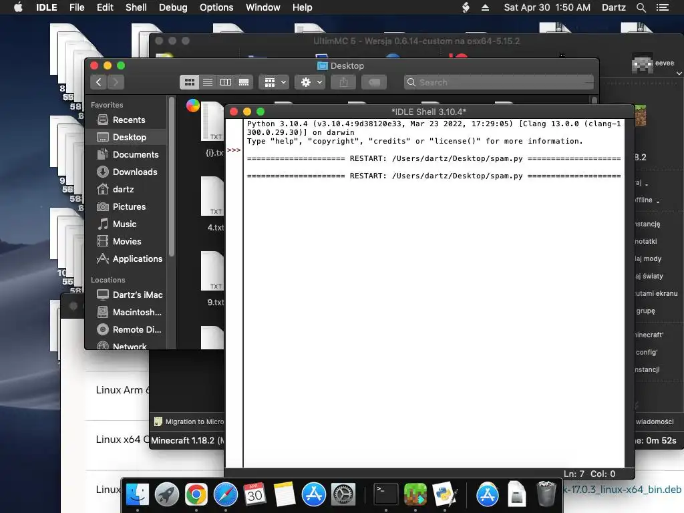Viewport: 684px width, 513px height.
Task: Open Spotlight search in menu bar
Action: click(x=641, y=7)
